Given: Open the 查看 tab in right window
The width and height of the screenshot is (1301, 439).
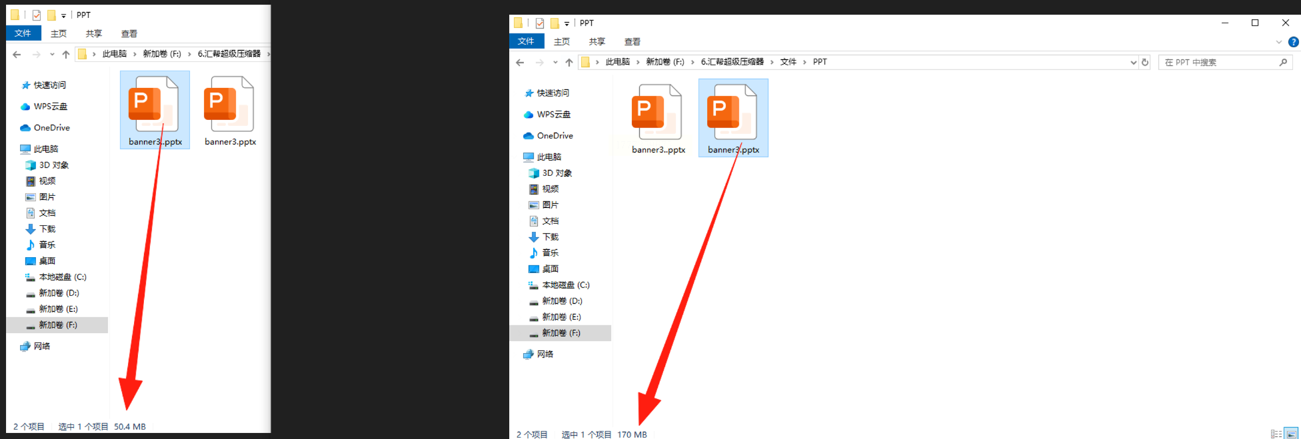Looking at the screenshot, I should coord(633,41).
